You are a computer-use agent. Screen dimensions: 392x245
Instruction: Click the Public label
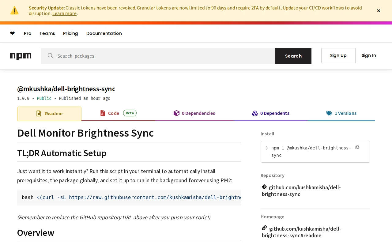(x=44, y=98)
